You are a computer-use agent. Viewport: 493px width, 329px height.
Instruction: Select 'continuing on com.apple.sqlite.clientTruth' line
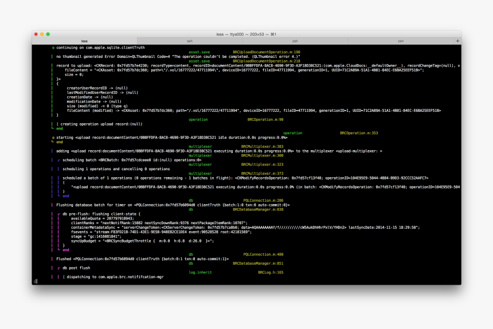coord(100,48)
